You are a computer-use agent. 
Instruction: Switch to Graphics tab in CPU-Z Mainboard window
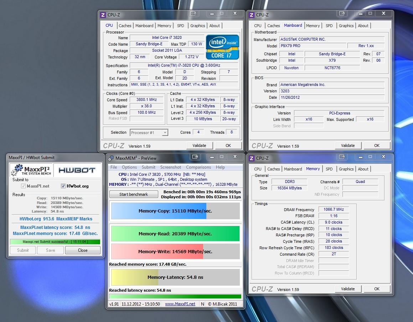(x=346, y=26)
